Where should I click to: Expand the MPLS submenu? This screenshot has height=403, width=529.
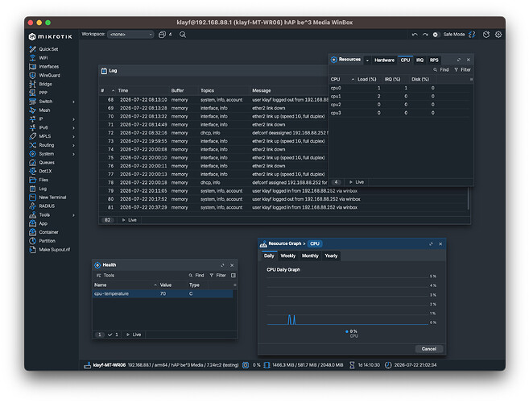[73, 136]
